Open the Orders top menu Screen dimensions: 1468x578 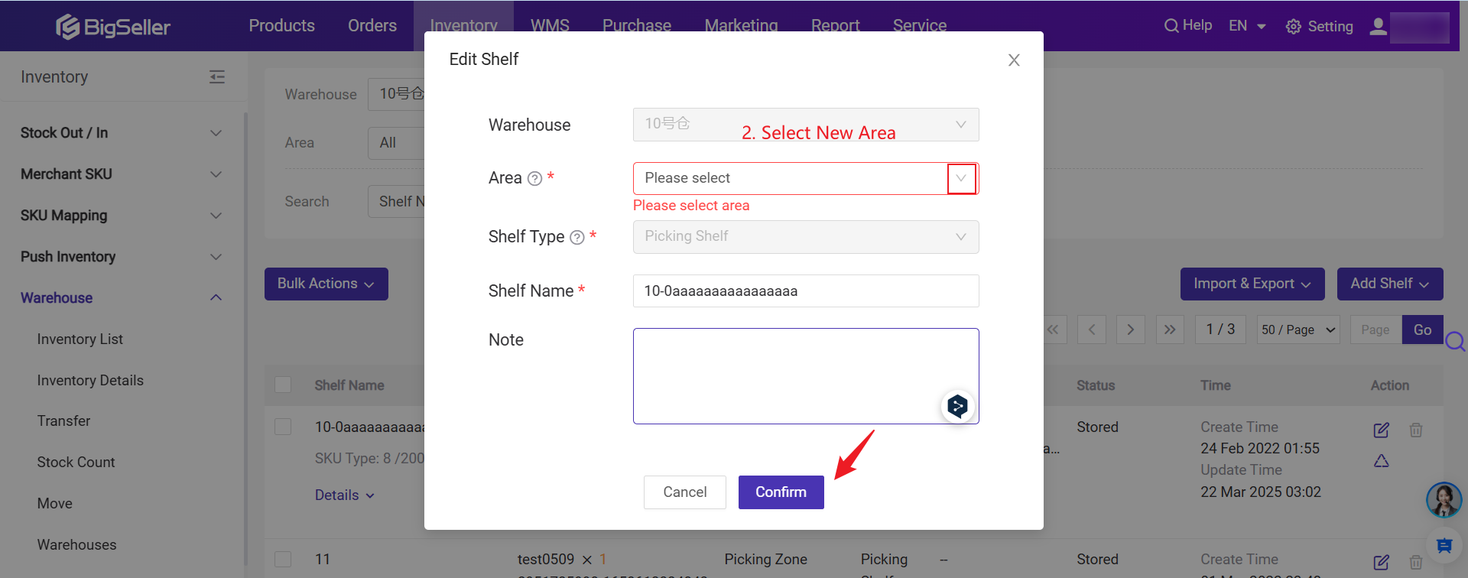click(372, 26)
